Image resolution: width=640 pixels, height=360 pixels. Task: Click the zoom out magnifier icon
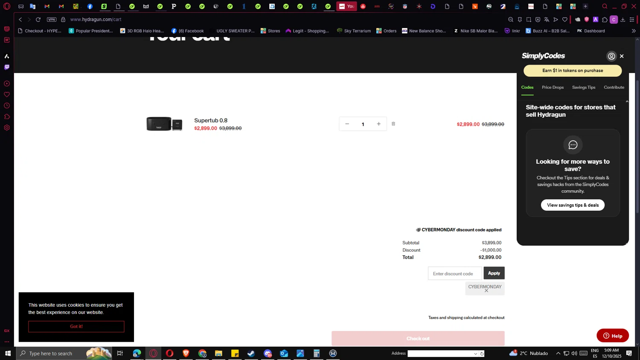point(511,20)
